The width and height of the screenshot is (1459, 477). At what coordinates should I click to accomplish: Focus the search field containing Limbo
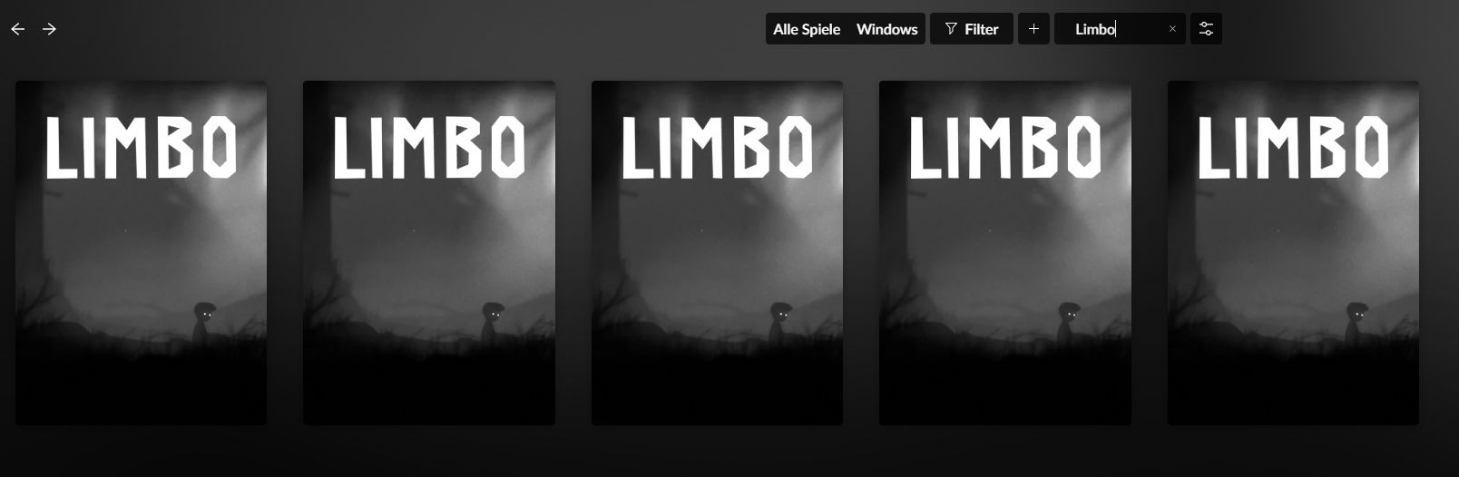pos(1120,29)
